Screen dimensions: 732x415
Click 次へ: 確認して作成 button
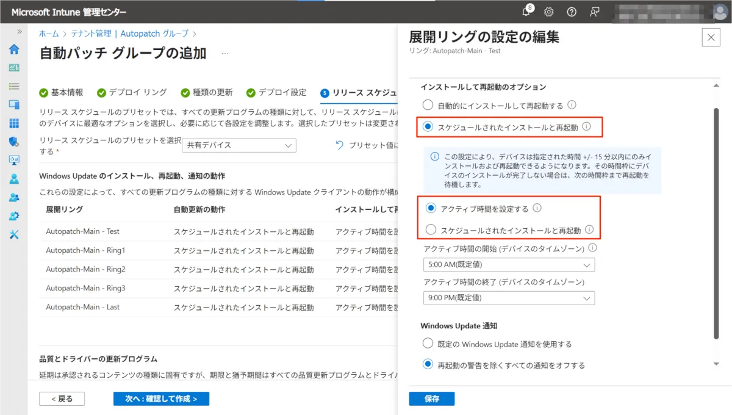pyautogui.click(x=161, y=399)
